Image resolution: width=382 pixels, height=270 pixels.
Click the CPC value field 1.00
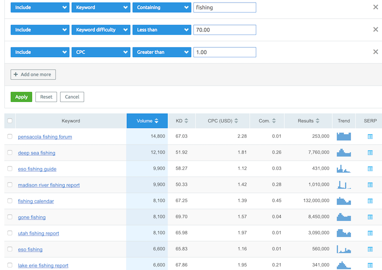pyautogui.click(x=225, y=52)
